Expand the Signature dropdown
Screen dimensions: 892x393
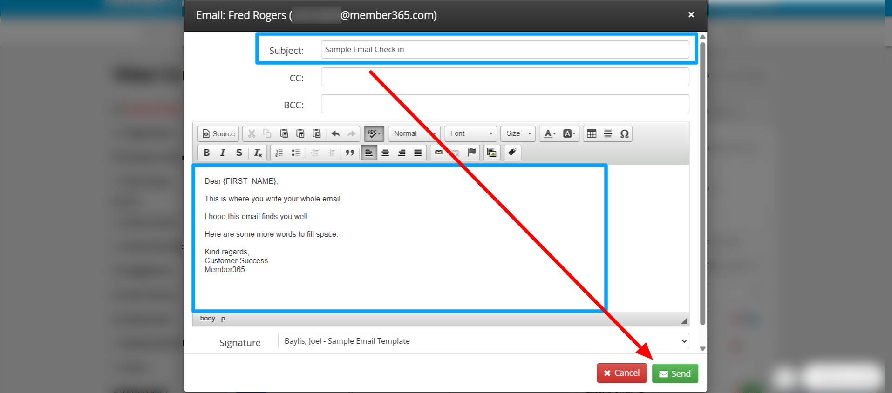483,341
